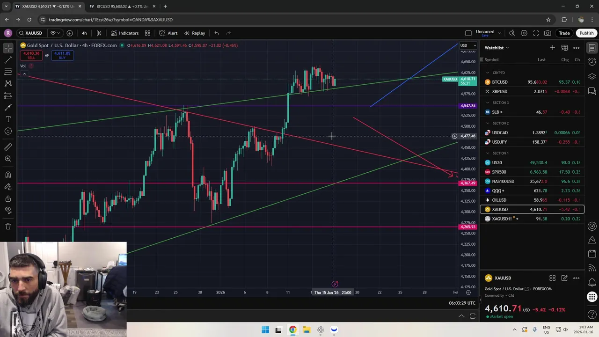Click the Publish button
The image size is (599, 337).
coord(586,33)
